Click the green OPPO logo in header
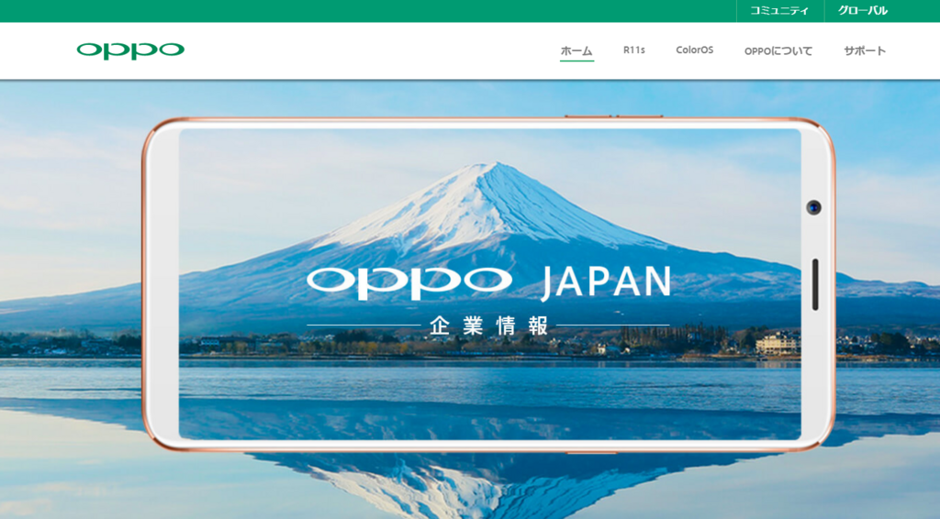The height and width of the screenshot is (519, 940). [130, 50]
